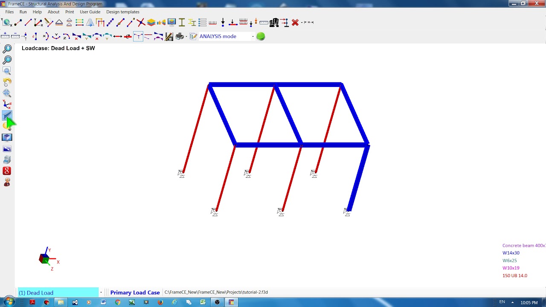Expand the dimension spacing dropdown arrow
The image size is (546, 307).
[302, 22]
